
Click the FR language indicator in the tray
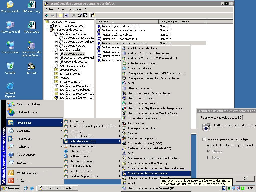point(224,188)
